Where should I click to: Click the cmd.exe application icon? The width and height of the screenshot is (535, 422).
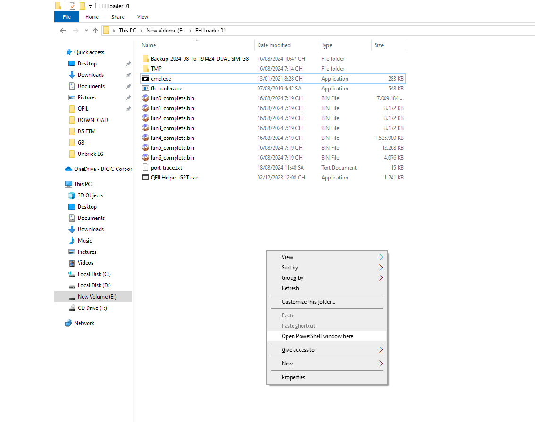(x=146, y=79)
